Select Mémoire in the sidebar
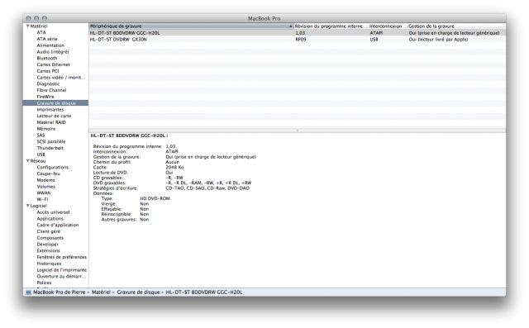529x328 pixels. (x=46, y=129)
